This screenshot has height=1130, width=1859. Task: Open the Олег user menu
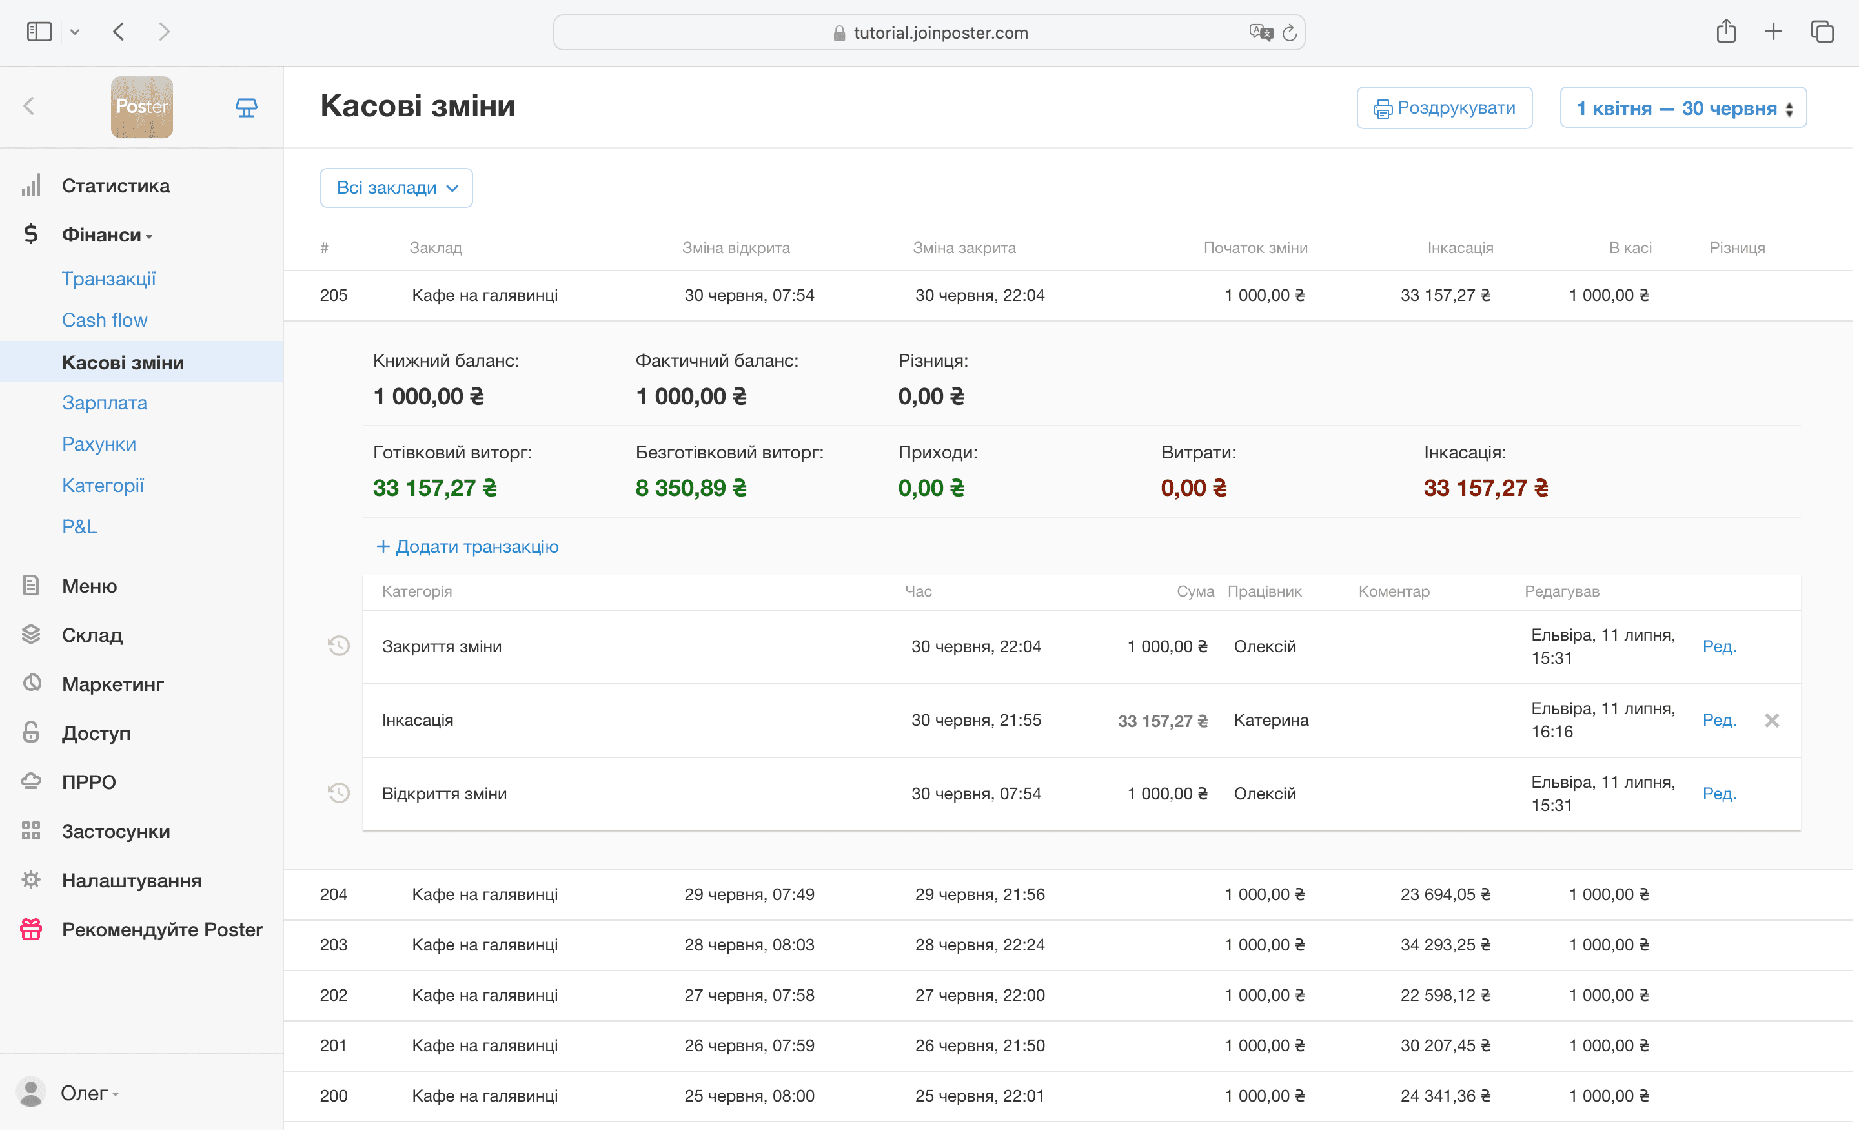[x=89, y=1093]
